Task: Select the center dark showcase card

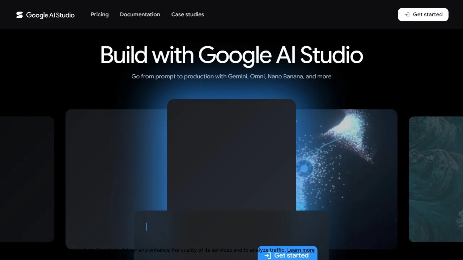Action: [231, 155]
